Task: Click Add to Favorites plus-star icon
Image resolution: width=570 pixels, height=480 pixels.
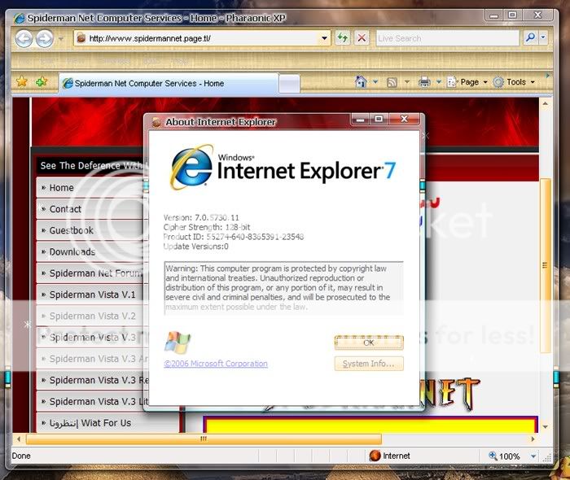Action: pos(42,81)
